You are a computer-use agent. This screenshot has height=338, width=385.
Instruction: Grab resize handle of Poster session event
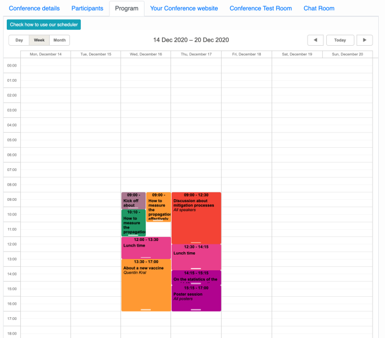[x=196, y=310]
